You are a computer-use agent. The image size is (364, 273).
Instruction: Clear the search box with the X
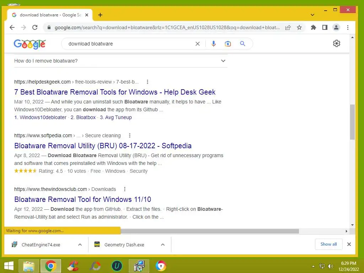(x=198, y=44)
